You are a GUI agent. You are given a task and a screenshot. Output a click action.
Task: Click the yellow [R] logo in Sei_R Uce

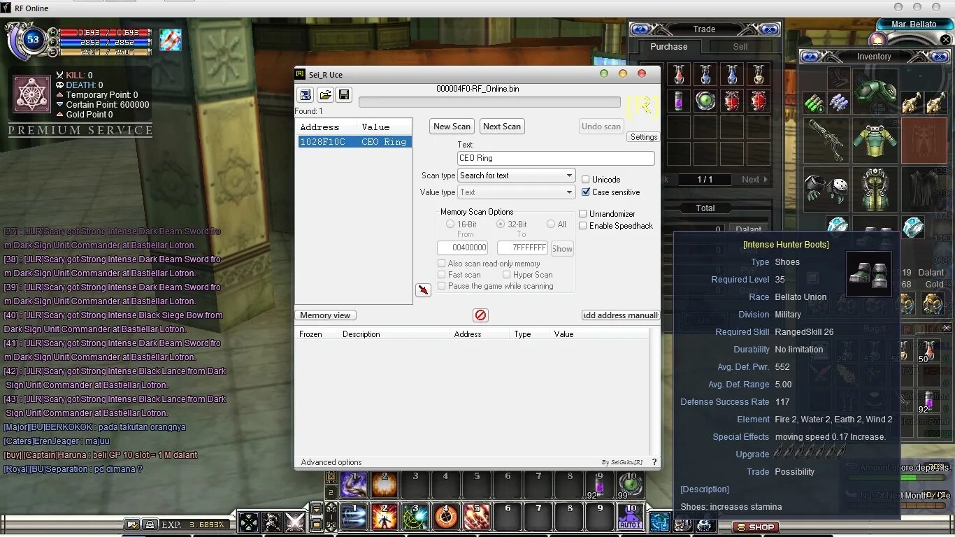[642, 106]
